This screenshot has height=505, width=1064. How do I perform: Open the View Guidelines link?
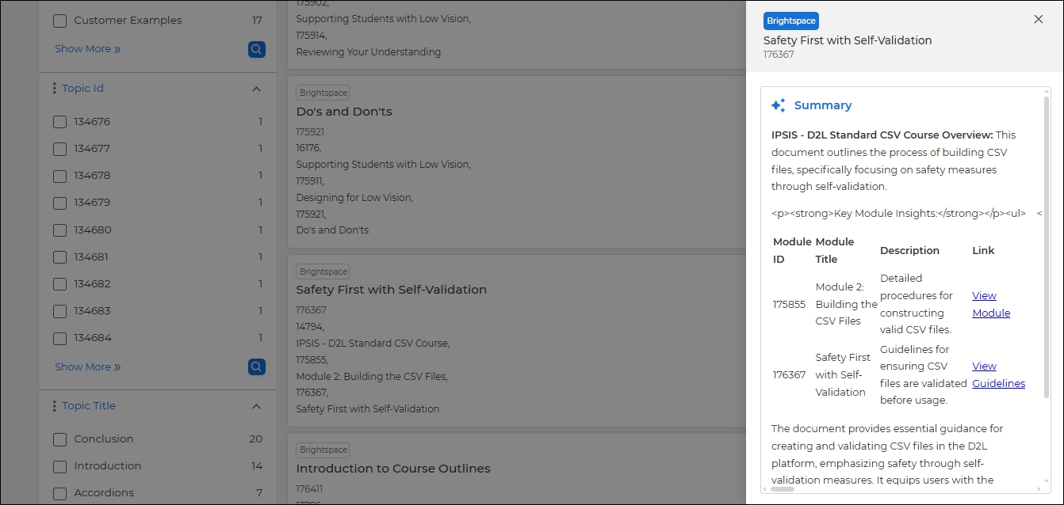click(997, 374)
